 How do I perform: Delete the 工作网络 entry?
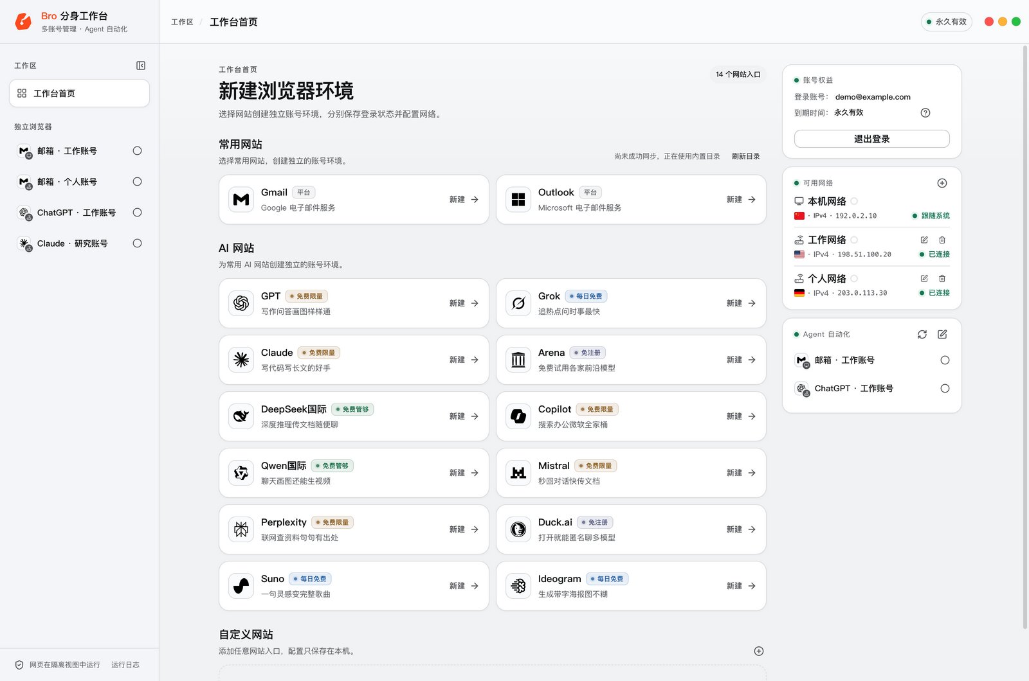click(942, 240)
